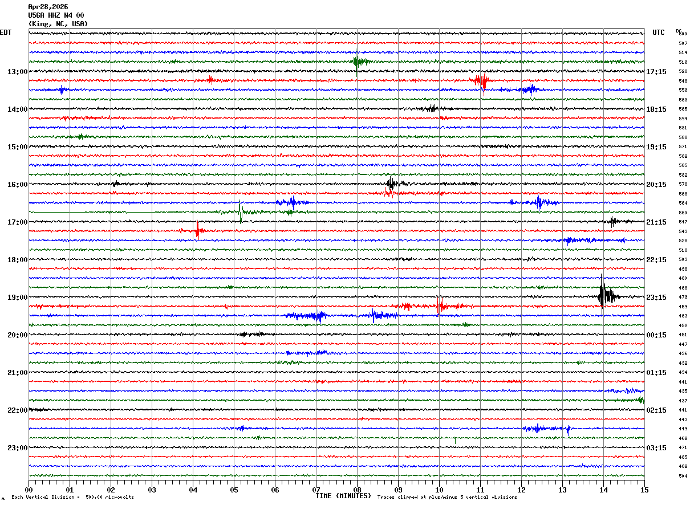Click DC offset value 463
This screenshot has width=690, height=505.
pyautogui.click(x=683, y=316)
